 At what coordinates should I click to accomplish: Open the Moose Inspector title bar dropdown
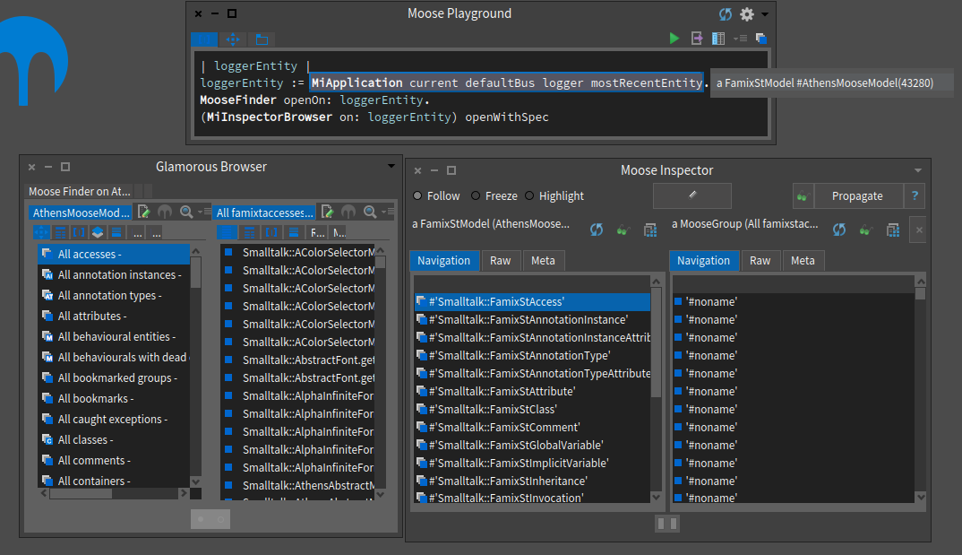tap(916, 170)
